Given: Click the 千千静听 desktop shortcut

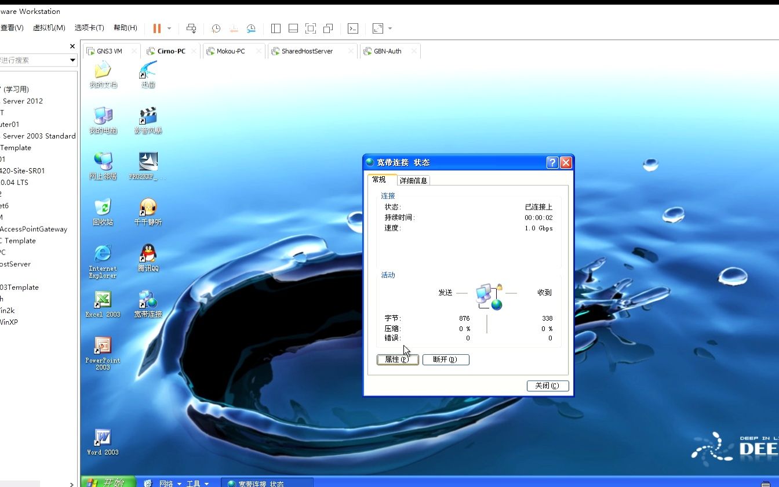Looking at the screenshot, I should click(x=148, y=212).
